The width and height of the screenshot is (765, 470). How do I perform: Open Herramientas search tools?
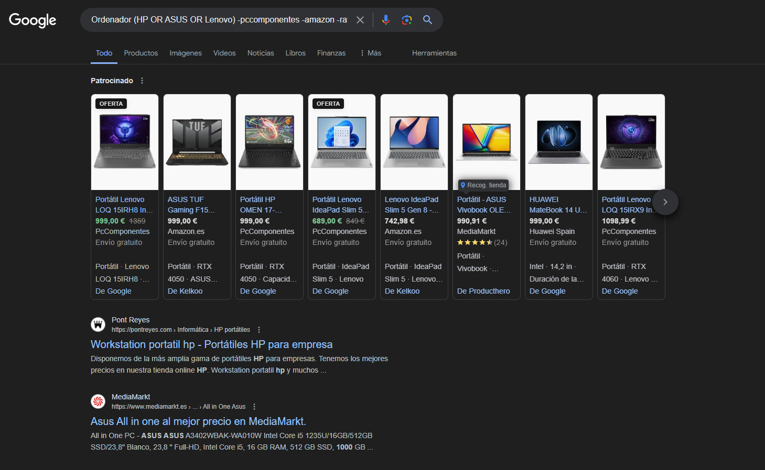point(434,53)
